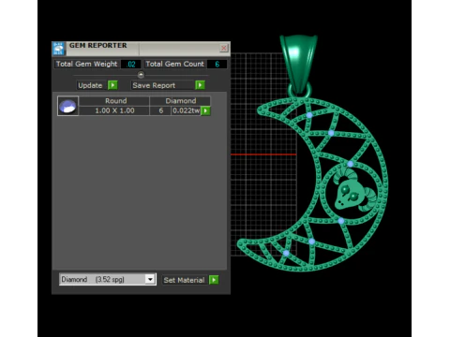Click the green arrow after 0.022tw
450x337 pixels.
tap(205, 110)
